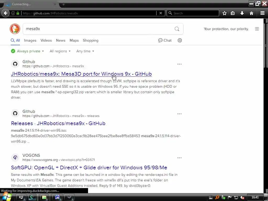Click the DuckDuckGo duck logo
This screenshot has width=268, height=201.
pyautogui.click(x=15, y=29)
